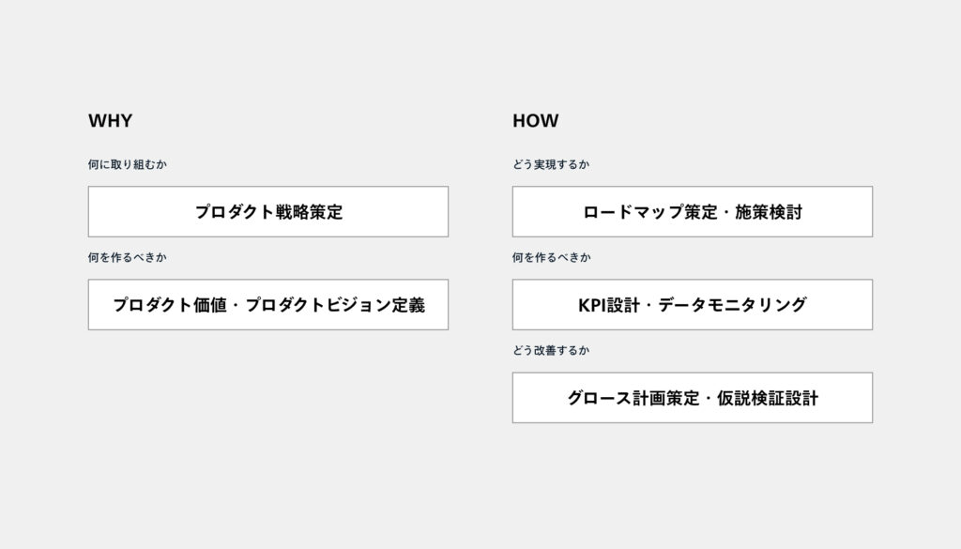Click the 仮説検証設計 text

767,398
